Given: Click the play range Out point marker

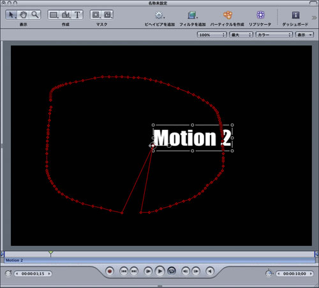Looking at the screenshot, I should pyautogui.click(x=316, y=254).
